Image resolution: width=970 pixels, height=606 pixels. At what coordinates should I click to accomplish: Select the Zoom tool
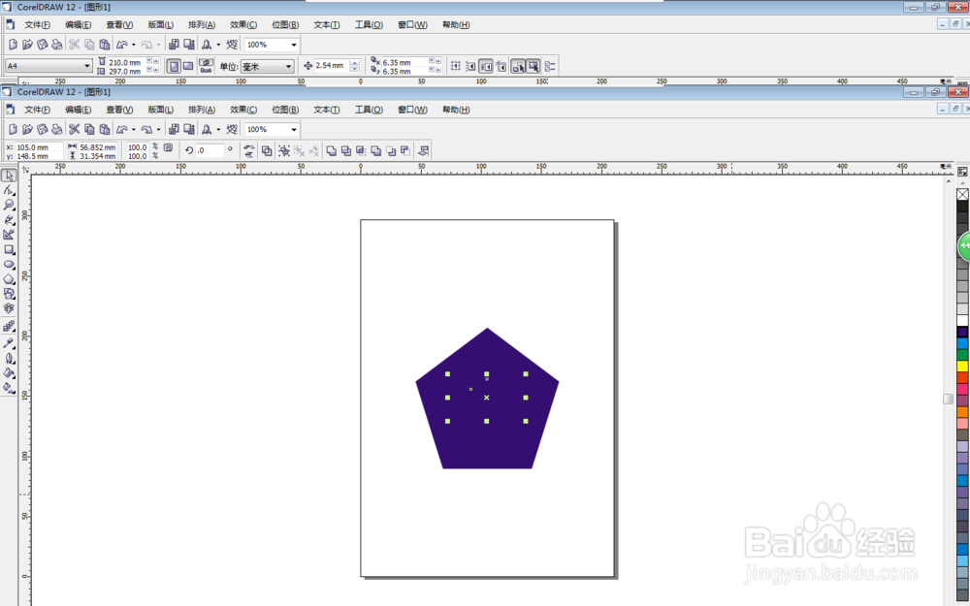tap(10, 204)
